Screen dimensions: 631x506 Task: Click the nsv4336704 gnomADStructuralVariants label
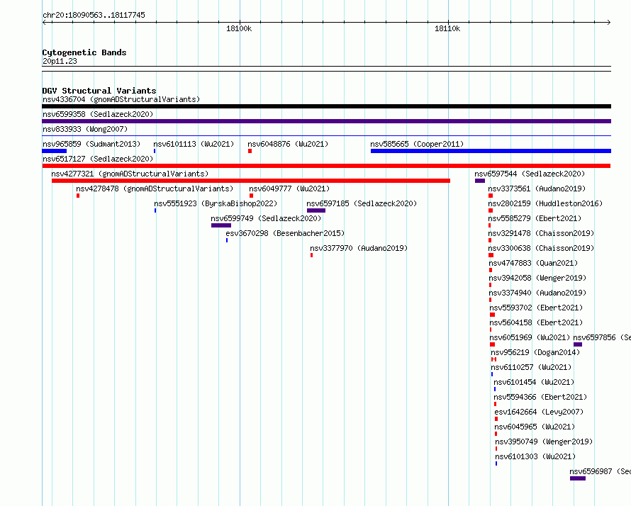coord(121,99)
